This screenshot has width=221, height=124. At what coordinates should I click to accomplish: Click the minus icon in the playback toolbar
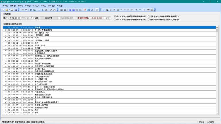tap(140, 10)
